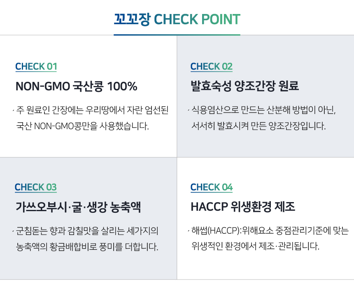Click the NON-GMO 국산콩 100% heading
The image size is (354, 284).
[x=76, y=86]
